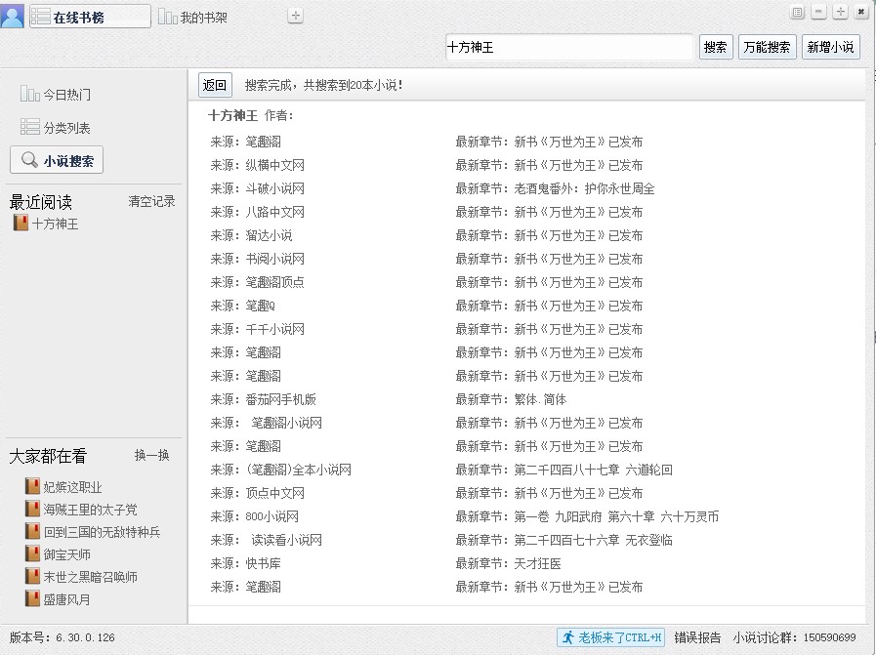Switch to the 在线书榜 tab
This screenshot has height=655, width=876.
click(x=90, y=17)
